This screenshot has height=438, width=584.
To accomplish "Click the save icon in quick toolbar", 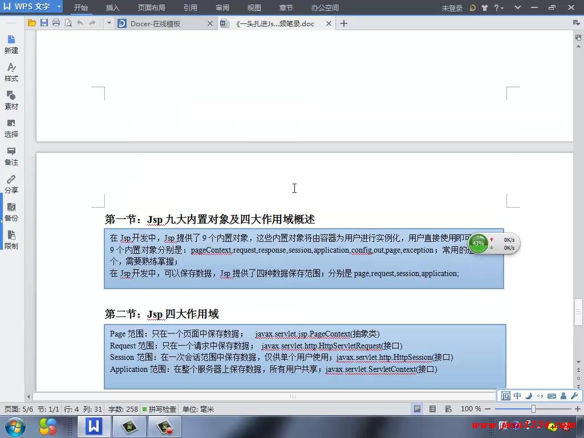I will click(x=44, y=23).
